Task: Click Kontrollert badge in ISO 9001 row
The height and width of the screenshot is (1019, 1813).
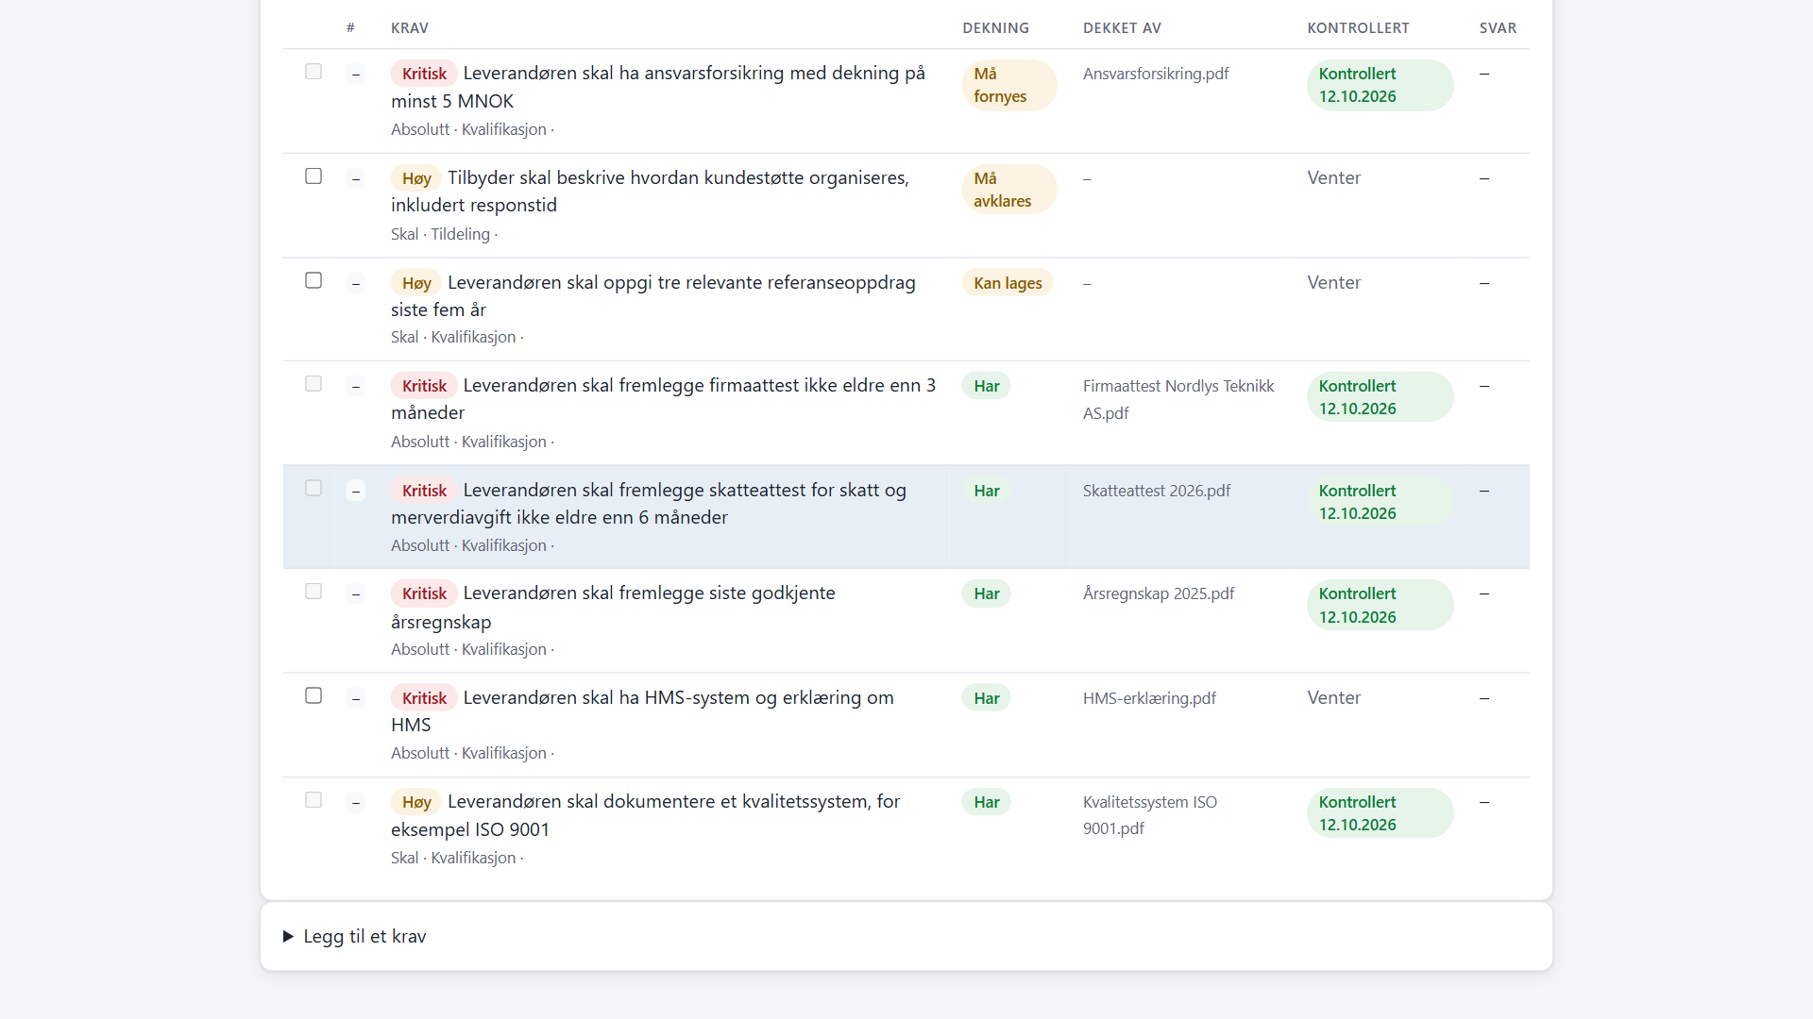Action: [1381, 813]
